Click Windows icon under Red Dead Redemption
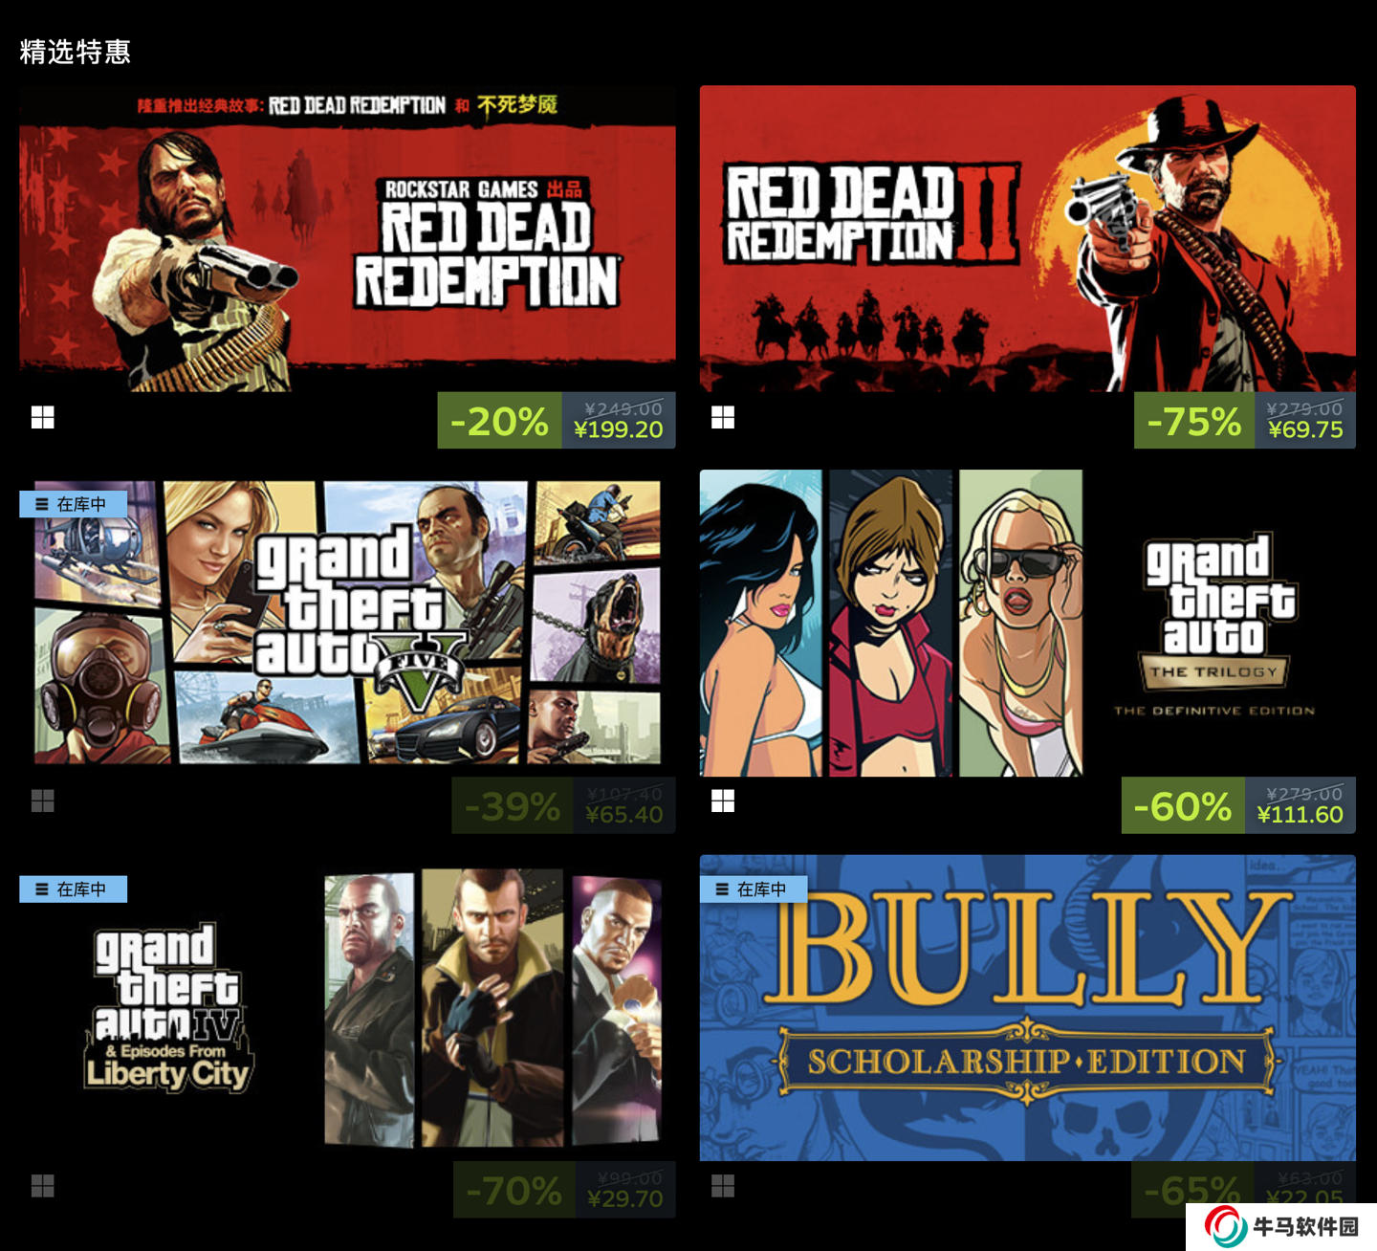Screen dimensions: 1377x1251 [x=42, y=417]
